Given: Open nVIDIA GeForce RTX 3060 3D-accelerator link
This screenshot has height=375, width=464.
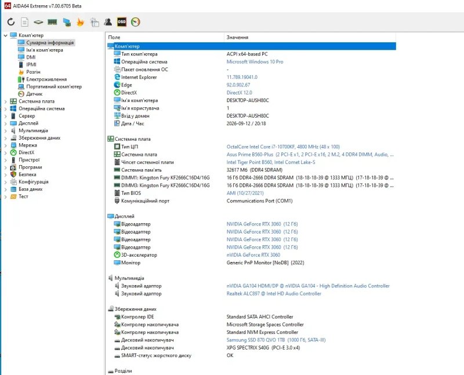Looking at the screenshot, I should point(253,255).
